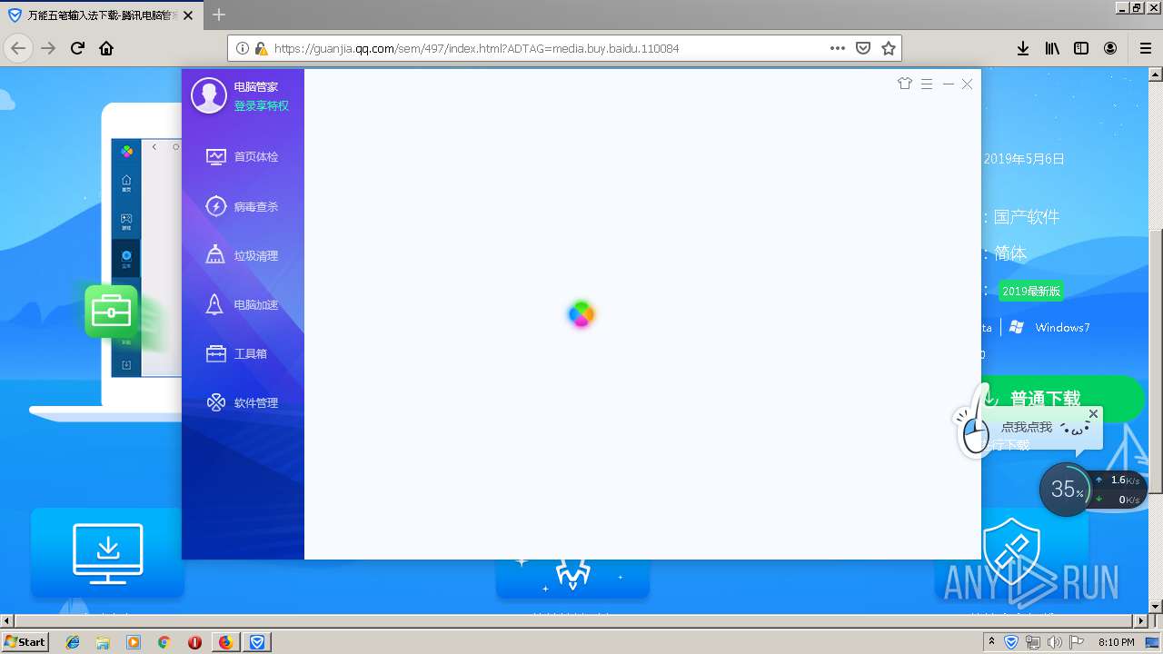Open a new browser tab
The image size is (1163, 654).
[219, 15]
